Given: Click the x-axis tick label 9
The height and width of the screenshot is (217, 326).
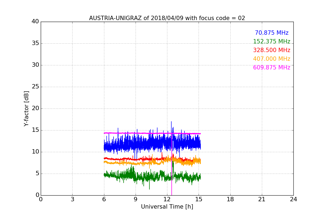Looking at the screenshot, I should (136, 199).
